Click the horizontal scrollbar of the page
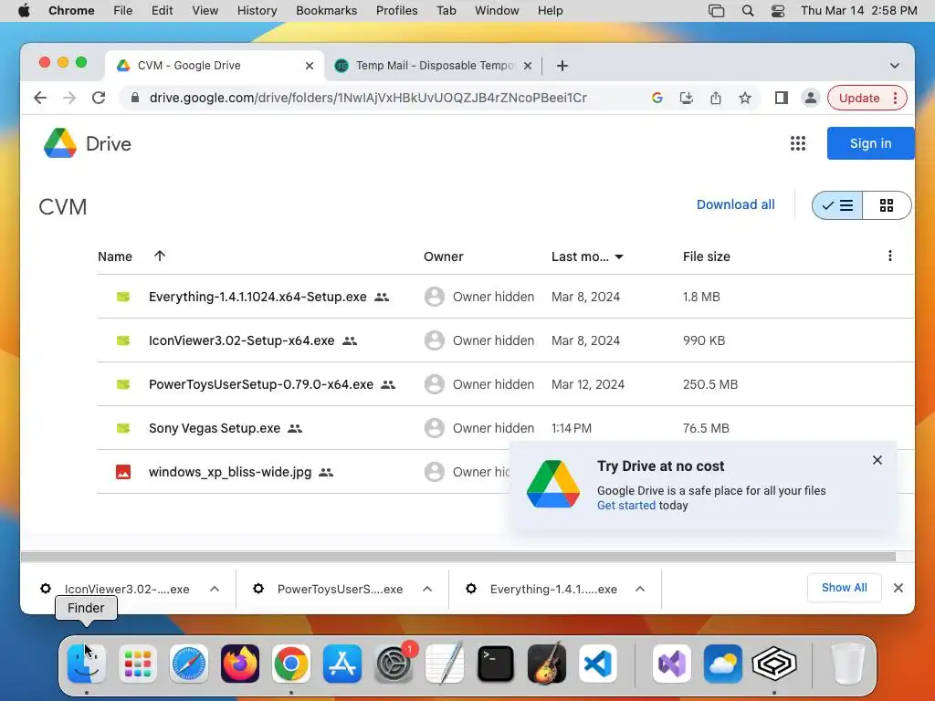The width and height of the screenshot is (935, 701). [458, 556]
